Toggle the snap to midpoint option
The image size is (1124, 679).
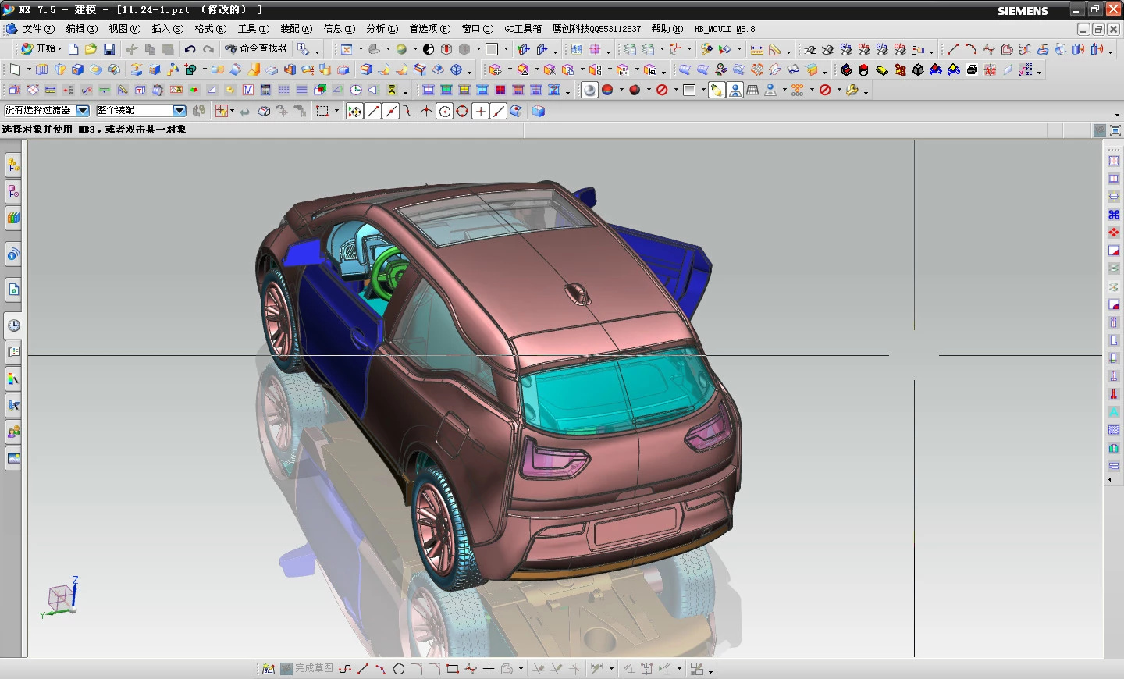391,111
